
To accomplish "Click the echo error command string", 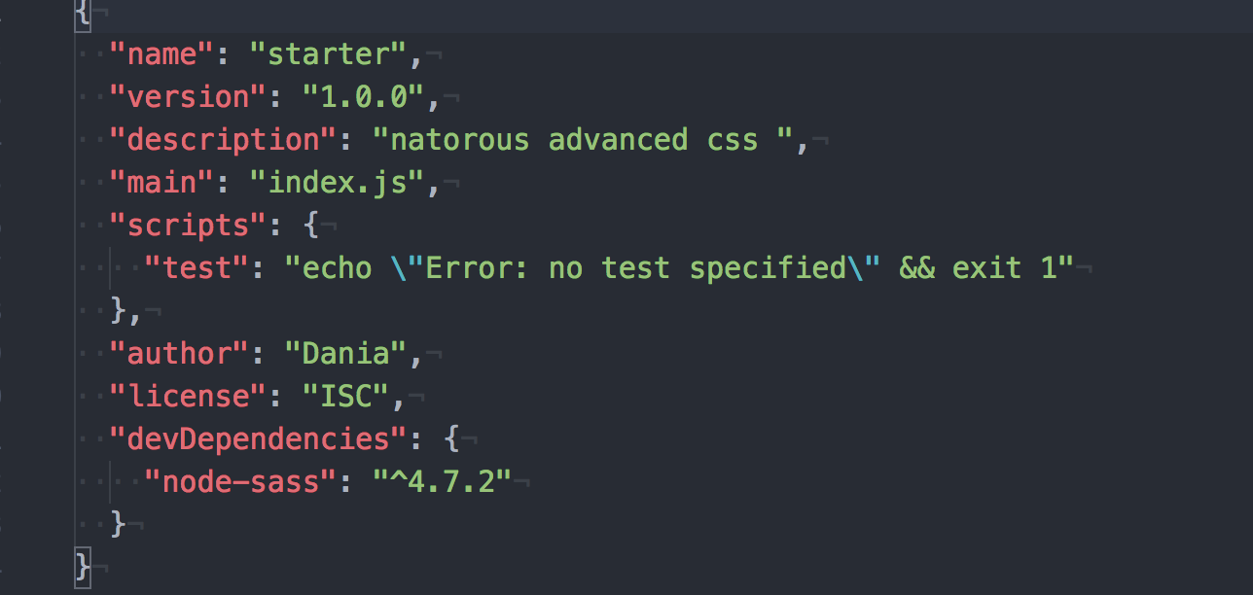I will (678, 268).
